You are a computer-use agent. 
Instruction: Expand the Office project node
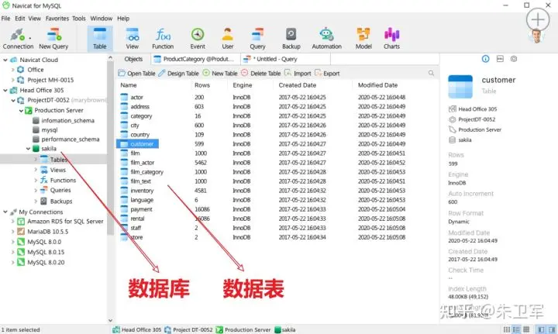click(13, 70)
